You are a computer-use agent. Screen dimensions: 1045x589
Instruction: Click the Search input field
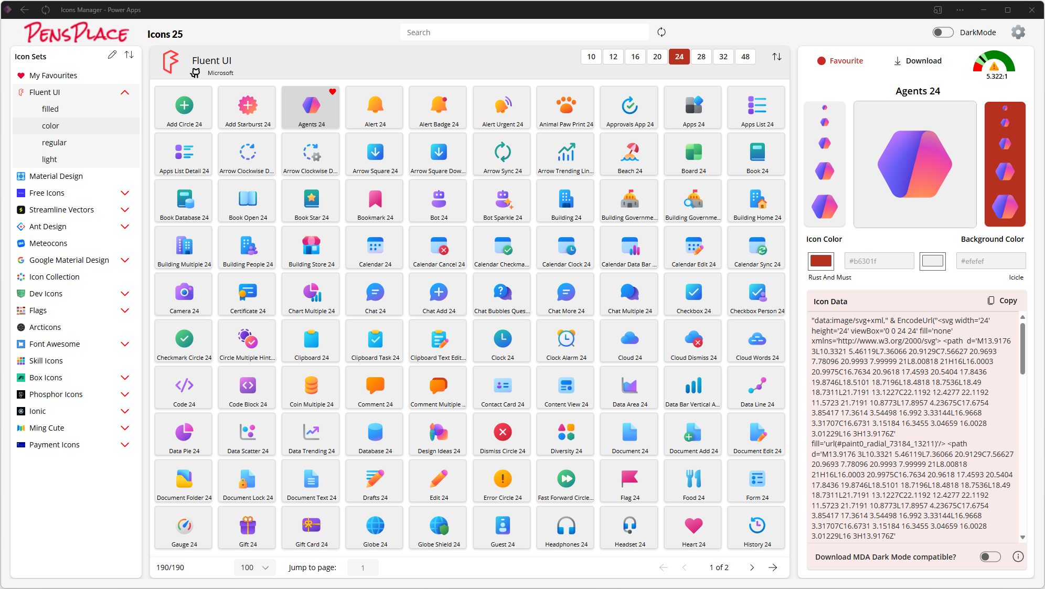tap(525, 33)
